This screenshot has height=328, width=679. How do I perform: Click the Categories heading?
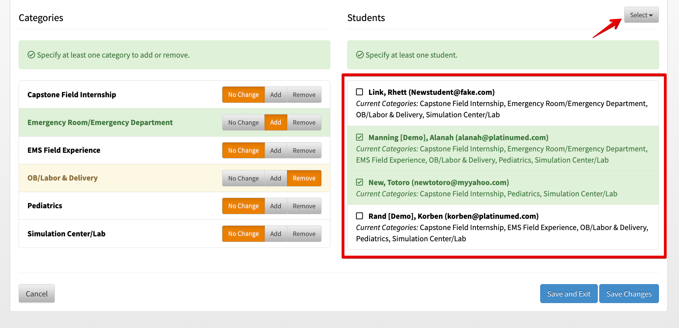41,18
